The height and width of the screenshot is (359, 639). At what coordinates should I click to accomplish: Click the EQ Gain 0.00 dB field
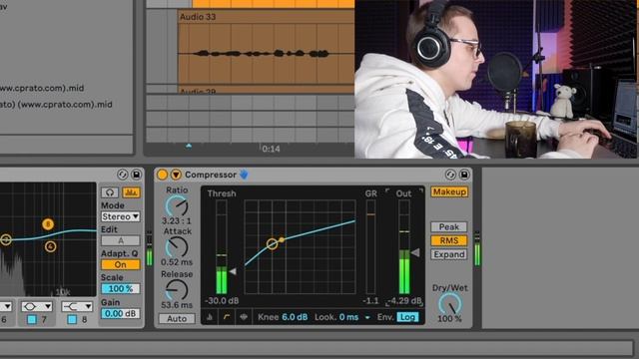pyautogui.click(x=120, y=313)
